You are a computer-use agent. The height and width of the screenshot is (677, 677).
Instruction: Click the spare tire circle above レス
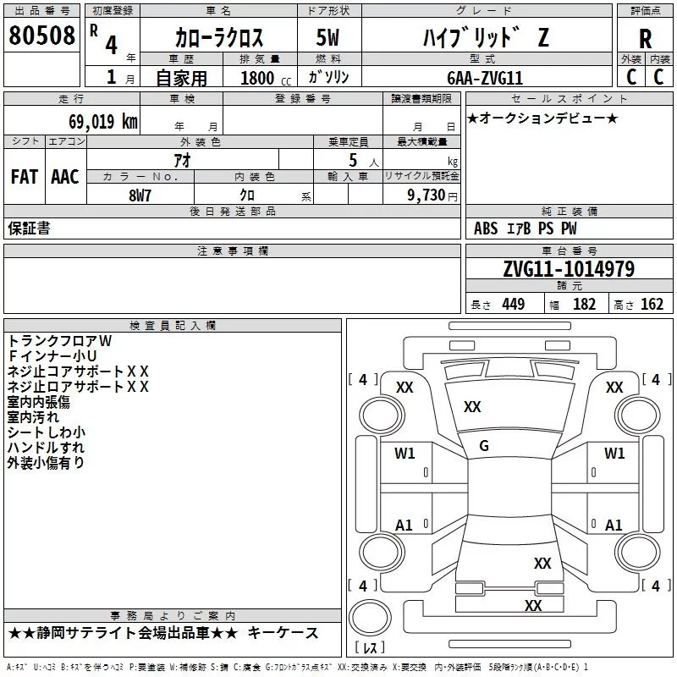370,618
